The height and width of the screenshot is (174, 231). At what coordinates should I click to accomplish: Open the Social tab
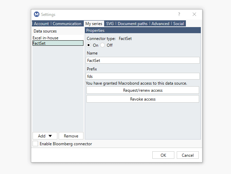point(178,24)
